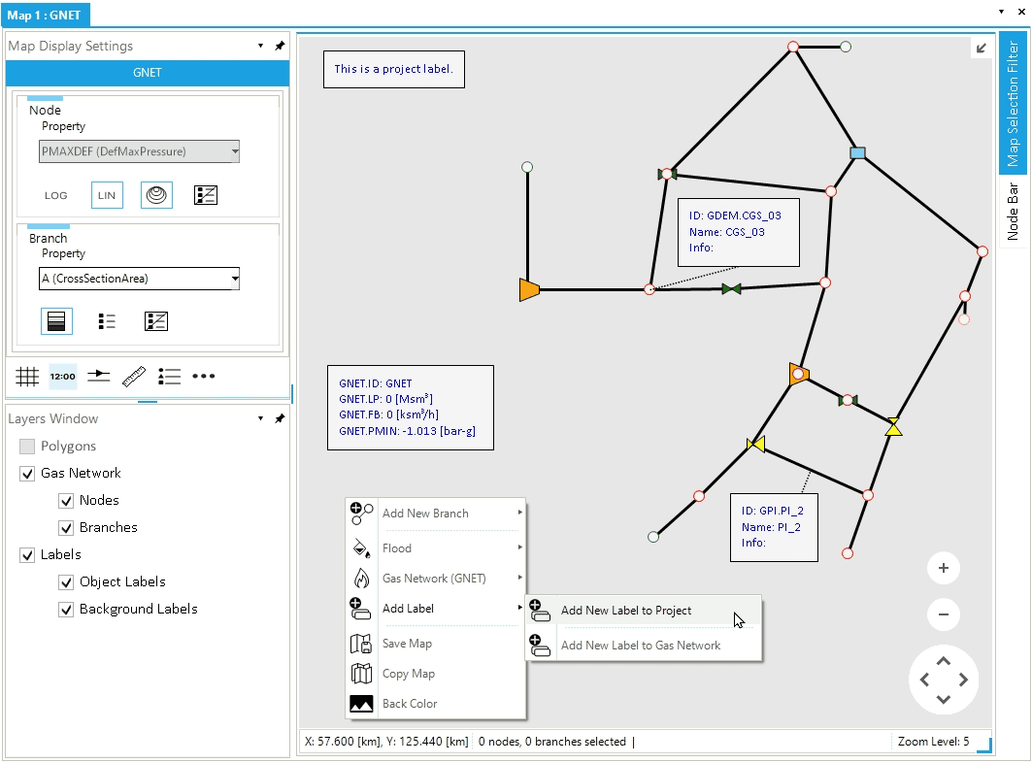Open the Layers Window dropdown arrow

(x=260, y=418)
